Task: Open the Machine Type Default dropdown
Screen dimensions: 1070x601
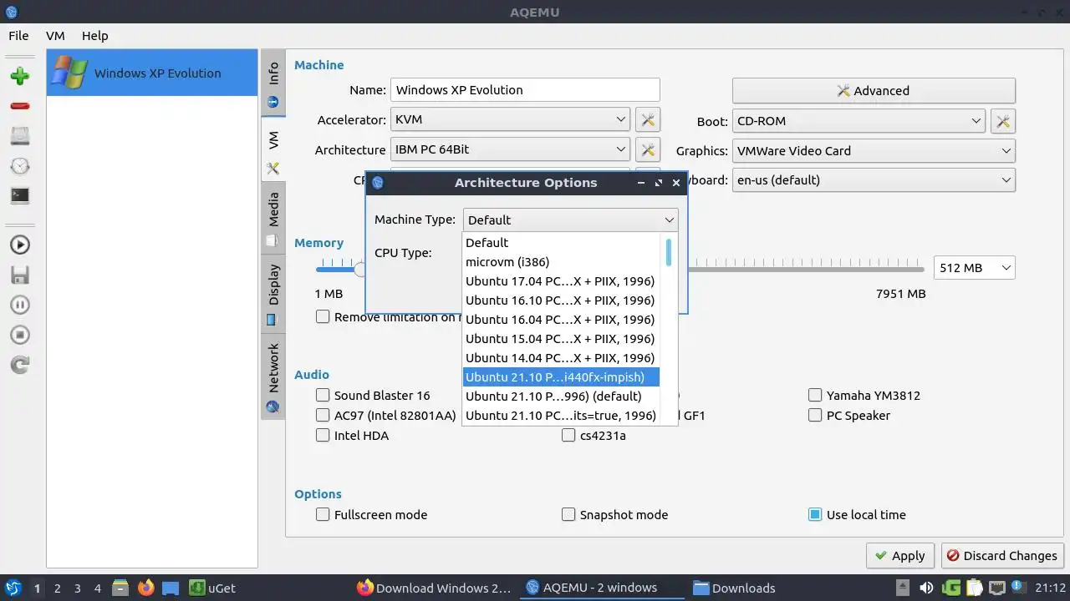Action: [570, 220]
